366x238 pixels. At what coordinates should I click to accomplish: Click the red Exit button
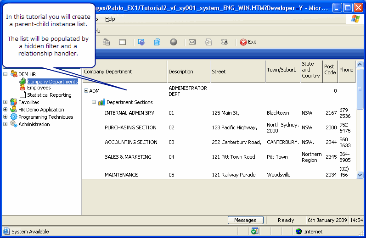248,42
